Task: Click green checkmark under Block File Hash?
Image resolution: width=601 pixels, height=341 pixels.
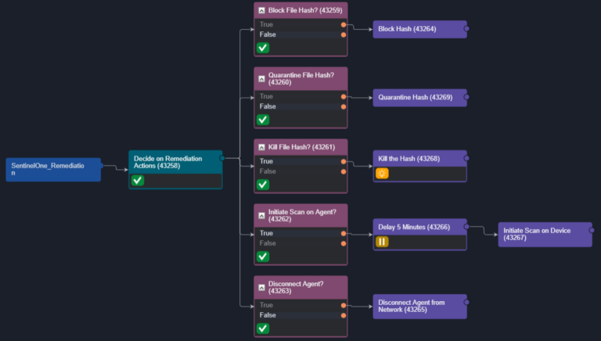Action: pyautogui.click(x=263, y=48)
